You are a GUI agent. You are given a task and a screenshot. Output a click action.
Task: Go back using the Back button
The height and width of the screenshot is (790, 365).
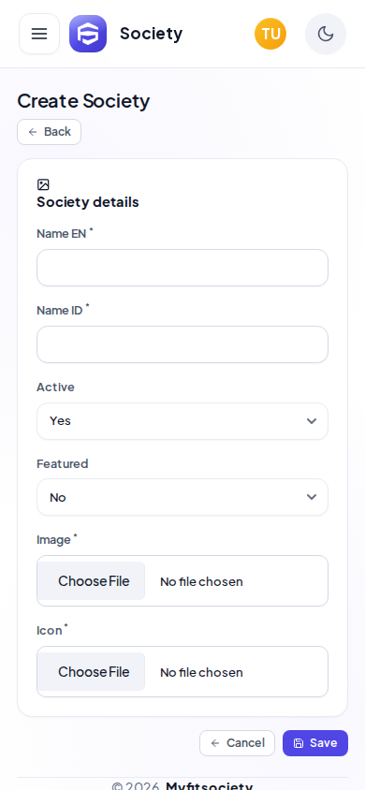[x=50, y=132]
